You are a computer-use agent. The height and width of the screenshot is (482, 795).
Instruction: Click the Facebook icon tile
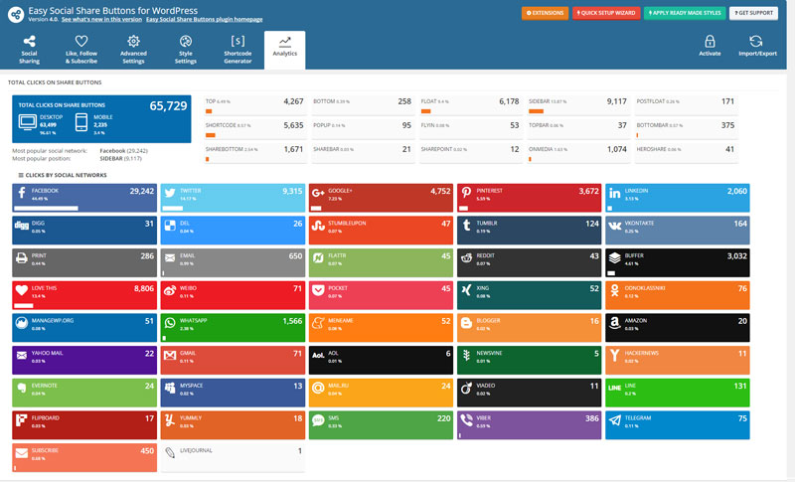22,193
